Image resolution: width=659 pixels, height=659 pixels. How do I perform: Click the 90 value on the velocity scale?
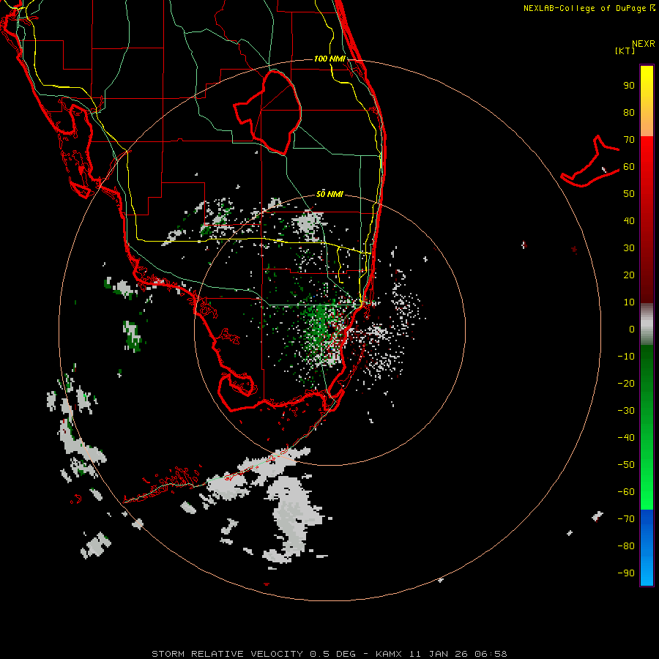click(629, 86)
